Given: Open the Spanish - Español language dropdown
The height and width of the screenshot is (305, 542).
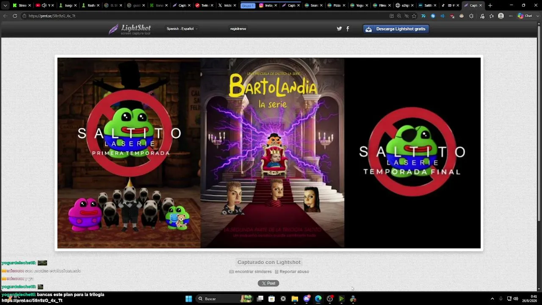Looking at the screenshot, I should [182, 29].
